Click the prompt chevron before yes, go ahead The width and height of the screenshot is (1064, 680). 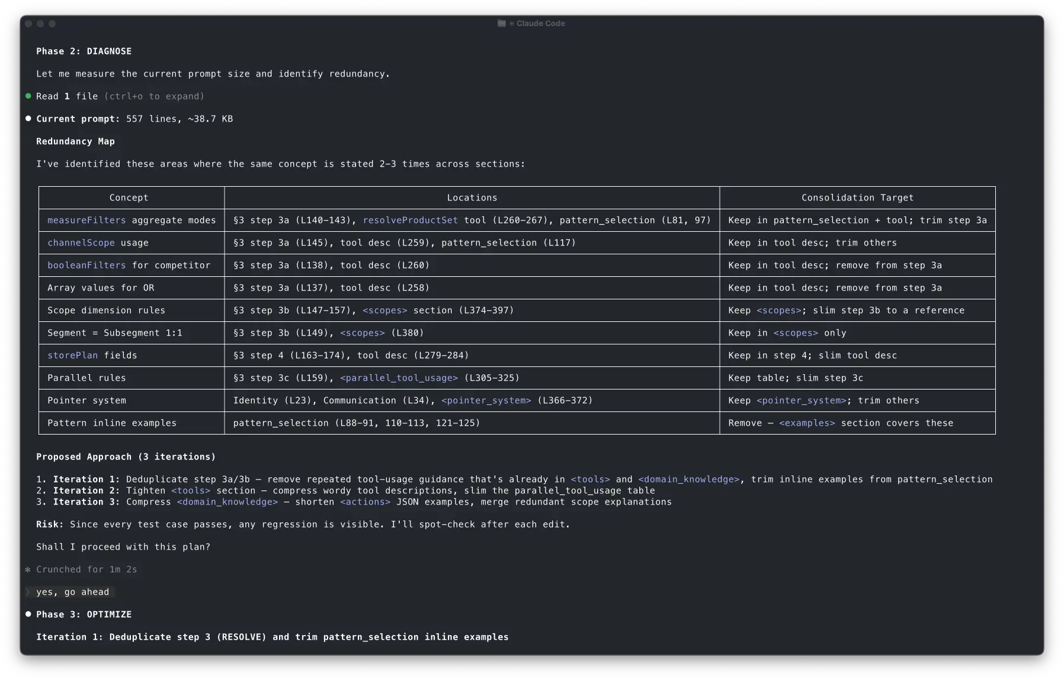pyautogui.click(x=28, y=592)
